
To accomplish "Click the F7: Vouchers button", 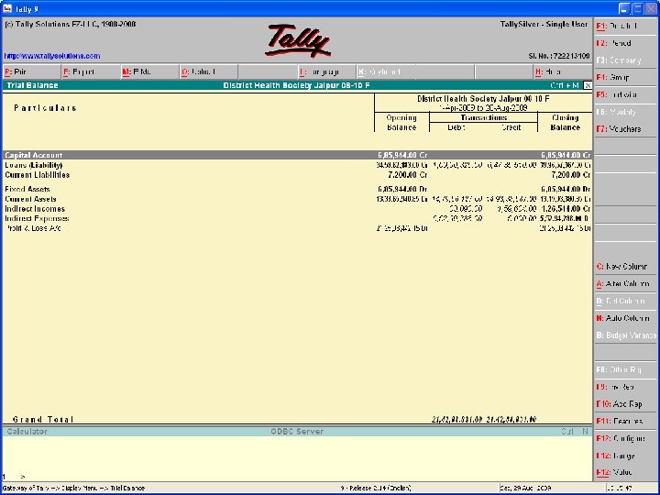I will [x=625, y=129].
